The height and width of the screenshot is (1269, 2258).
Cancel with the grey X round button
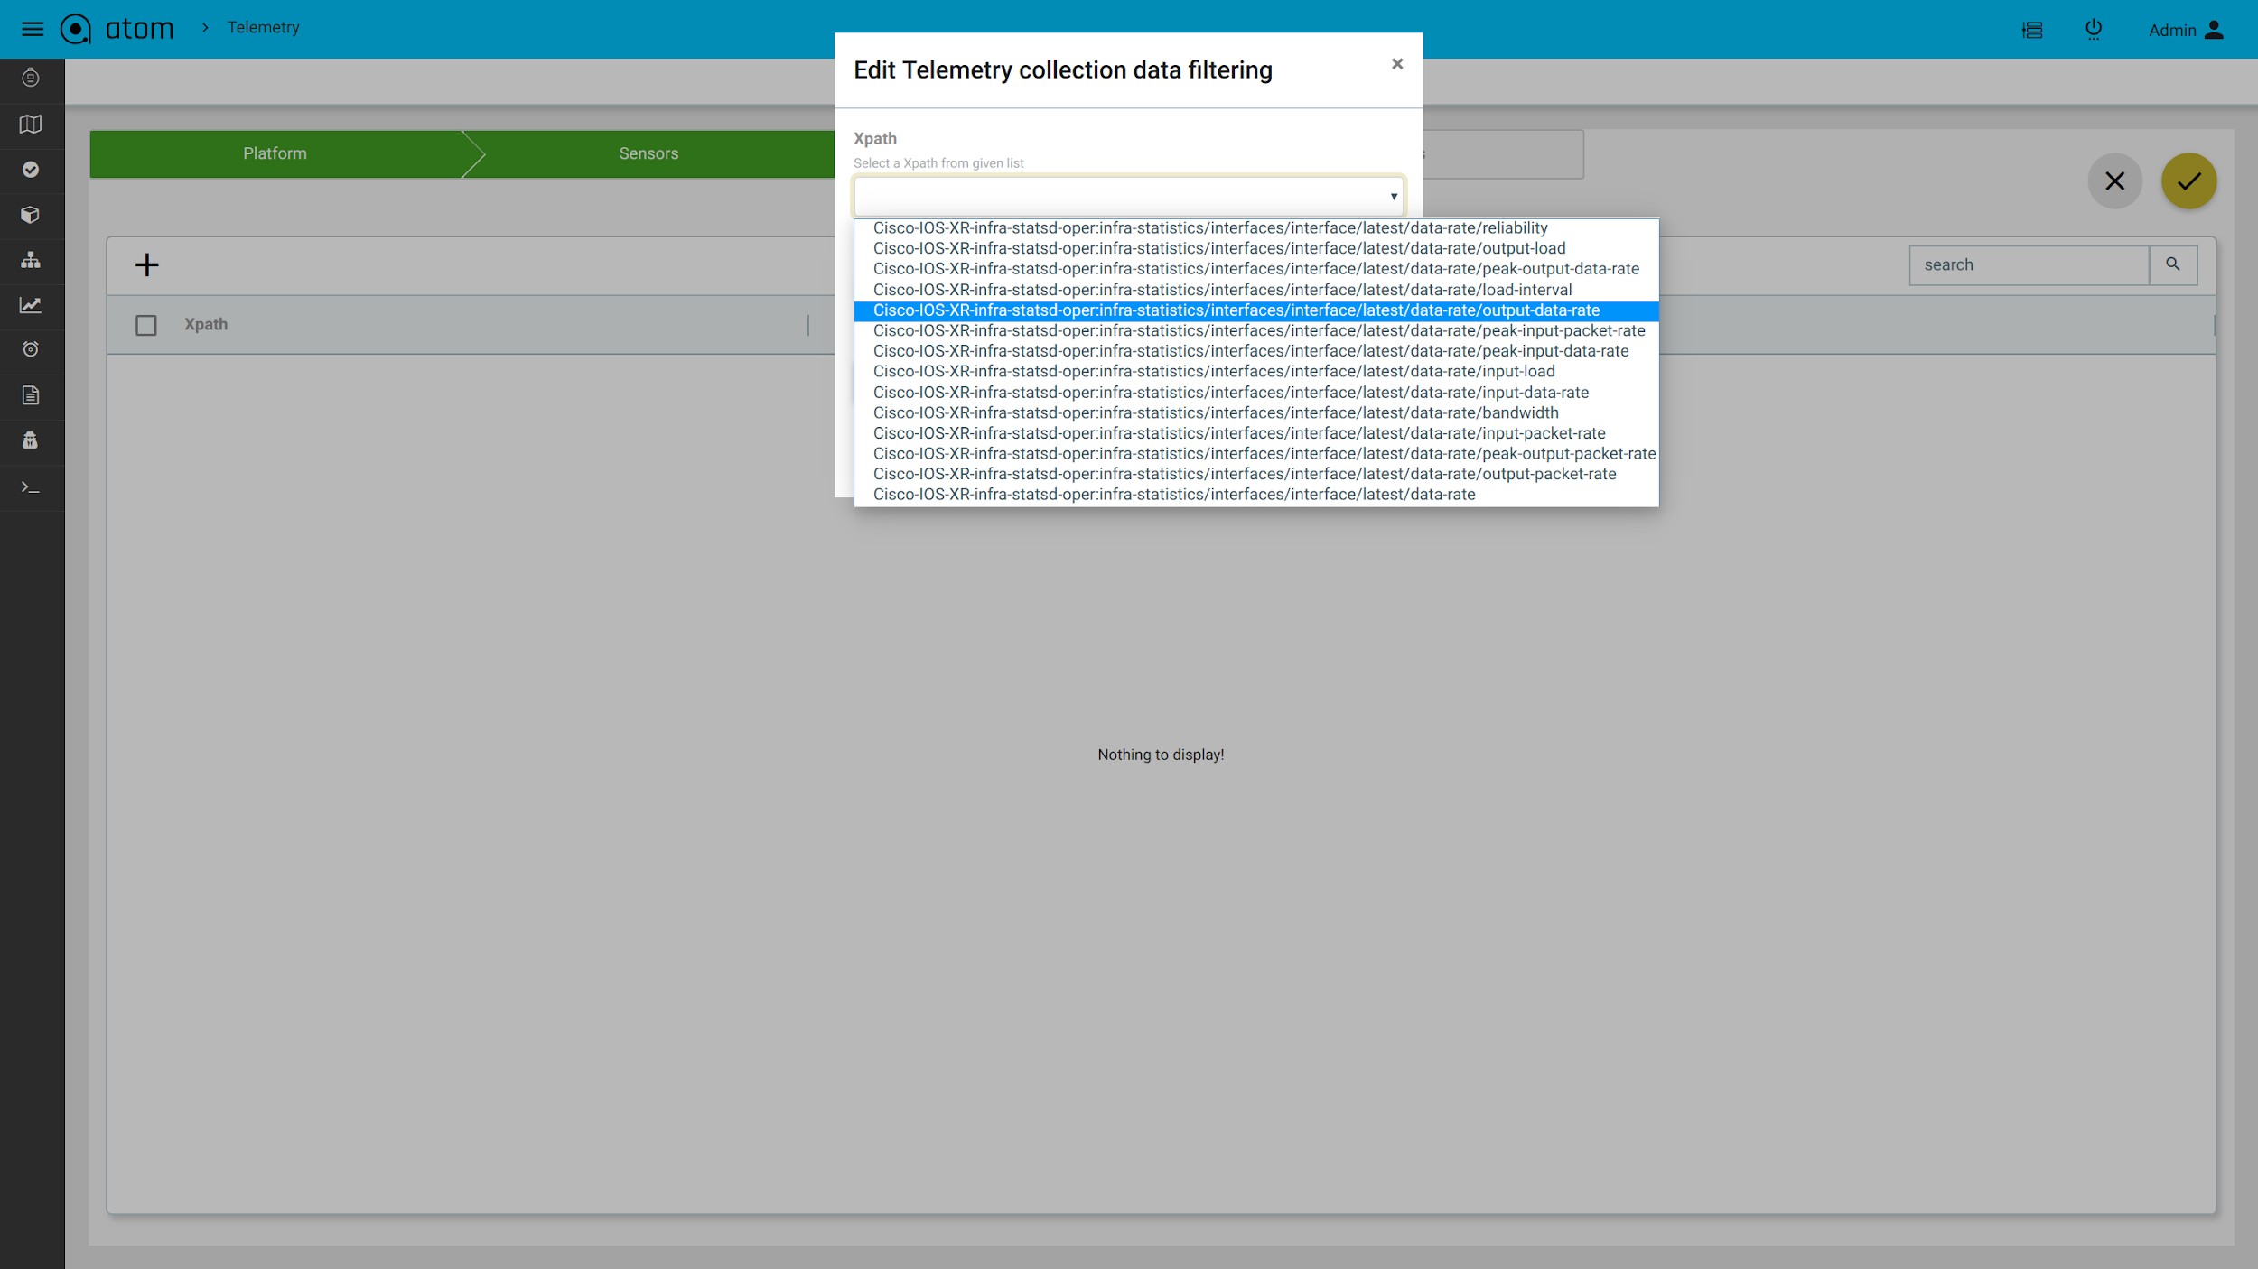(2114, 181)
